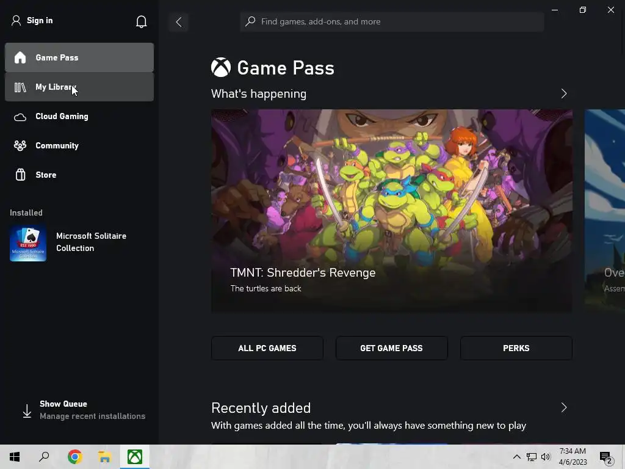Open taskbar search magnifier
This screenshot has height=469, width=625.
(x=44, y=457)
